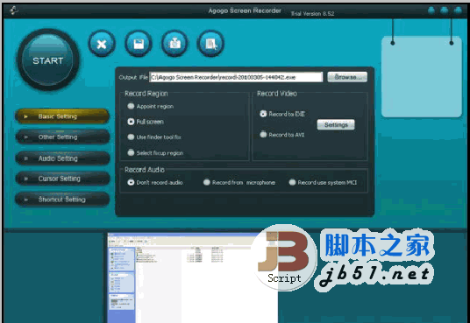Click the document round toolbar icon
The height and width of the screenshot is (323, 470).
pyautogui.click(x=210, y=44)
